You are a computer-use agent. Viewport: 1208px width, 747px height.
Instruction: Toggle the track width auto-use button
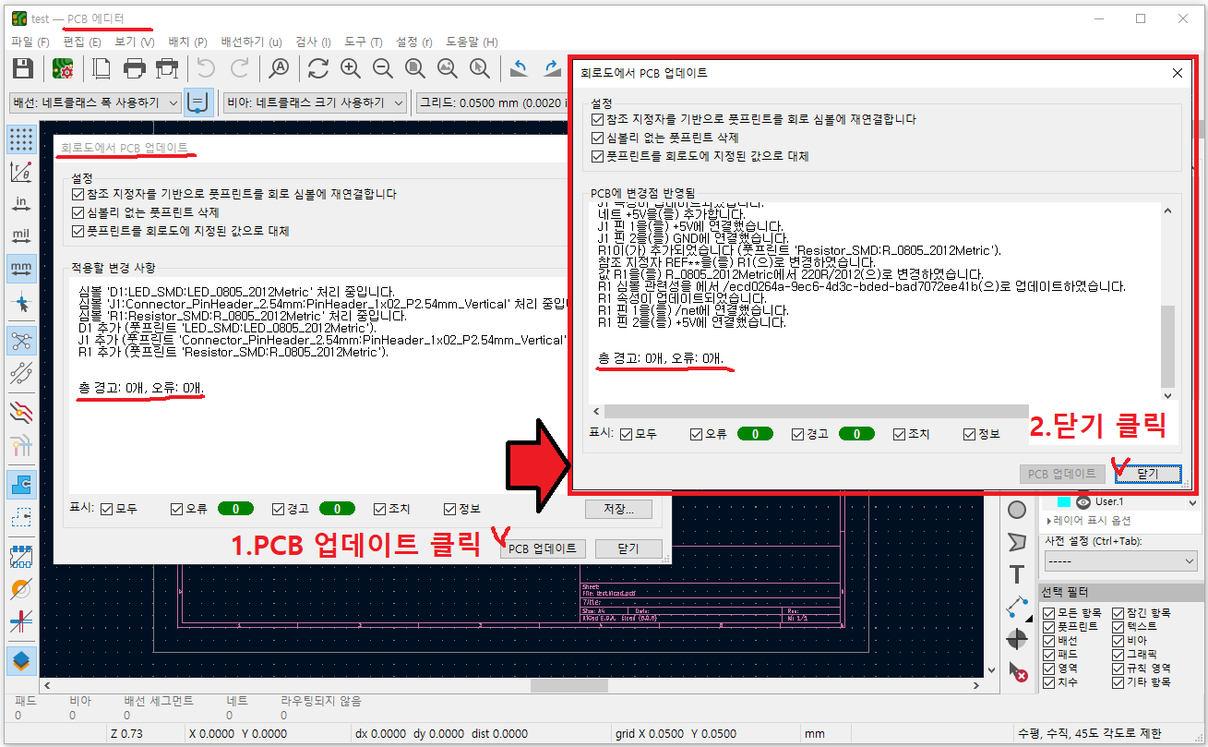198,102
